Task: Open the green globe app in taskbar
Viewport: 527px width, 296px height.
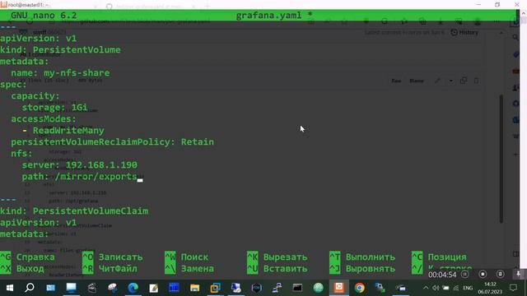Action: (x=318, y=288)
